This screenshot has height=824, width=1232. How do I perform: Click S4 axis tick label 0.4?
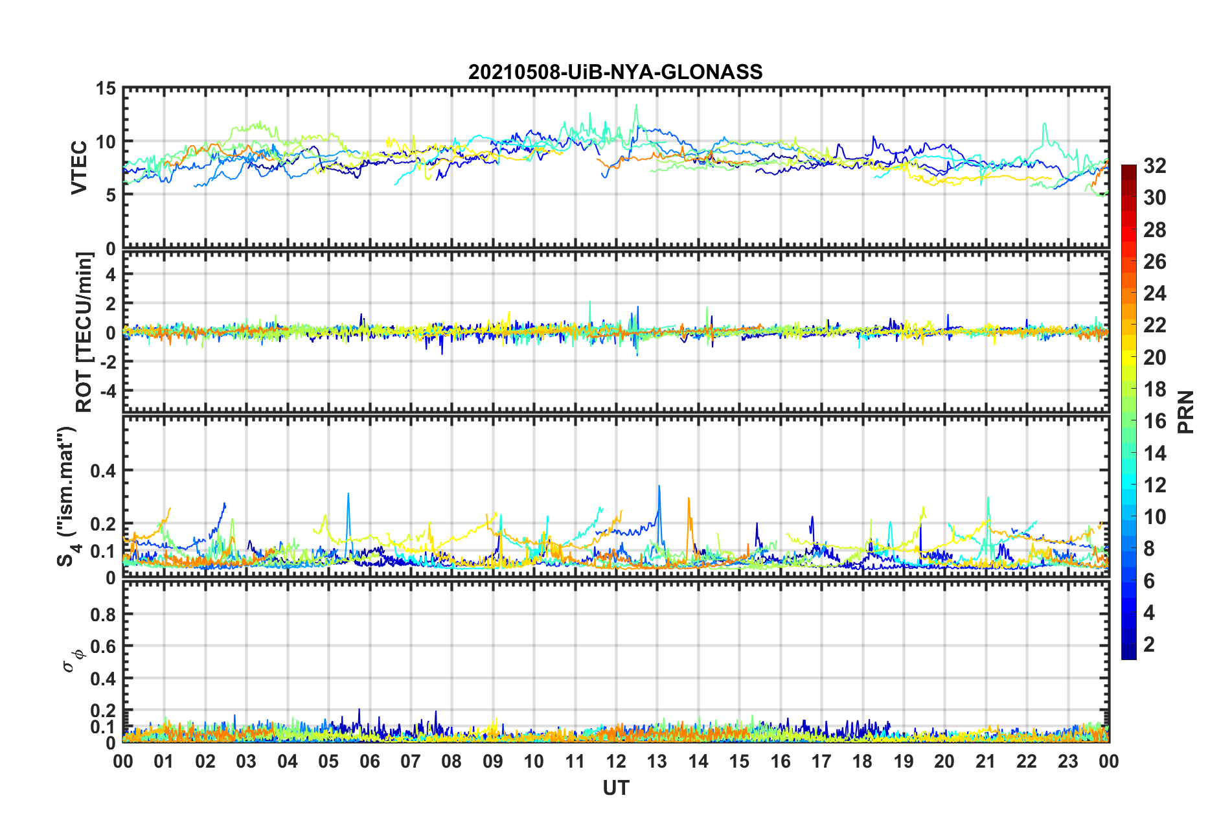[x=104, y=470]
